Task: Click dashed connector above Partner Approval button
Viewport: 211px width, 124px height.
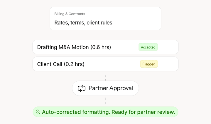Action: (x=105, y=77)
